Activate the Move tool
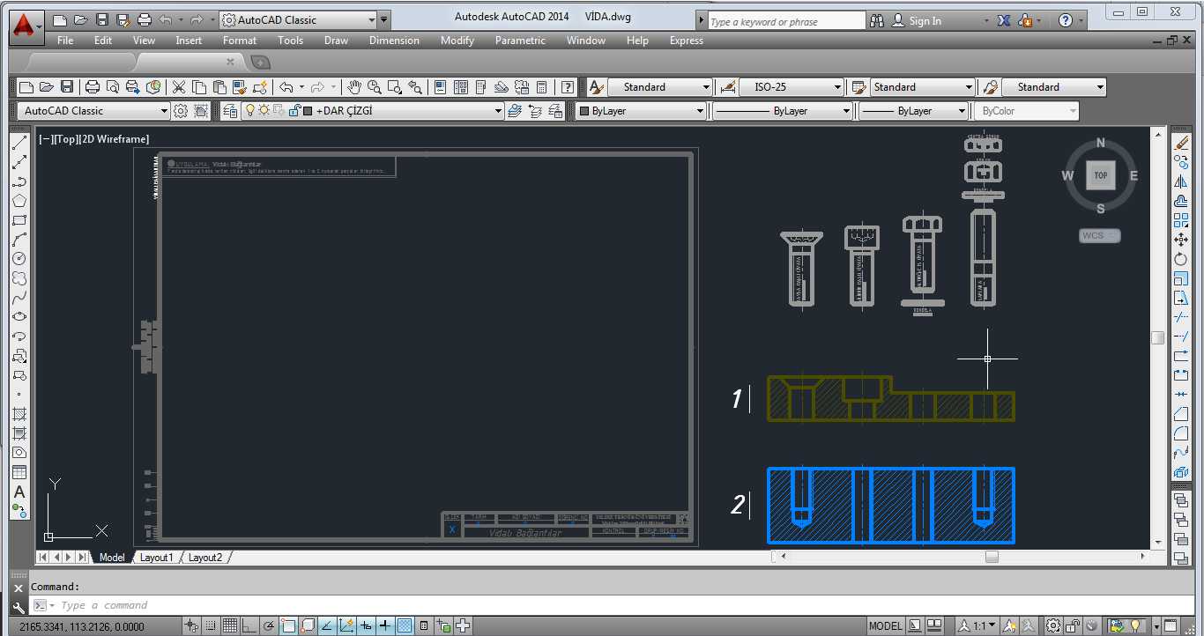This screenshot has width=1204, height=636. tap(1181, 240)
